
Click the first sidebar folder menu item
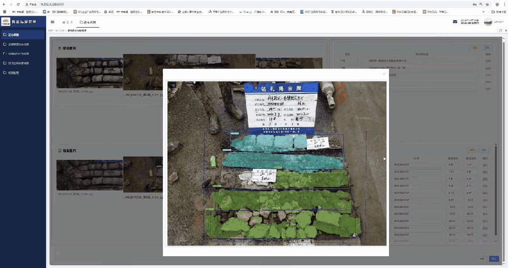point(23,35)
